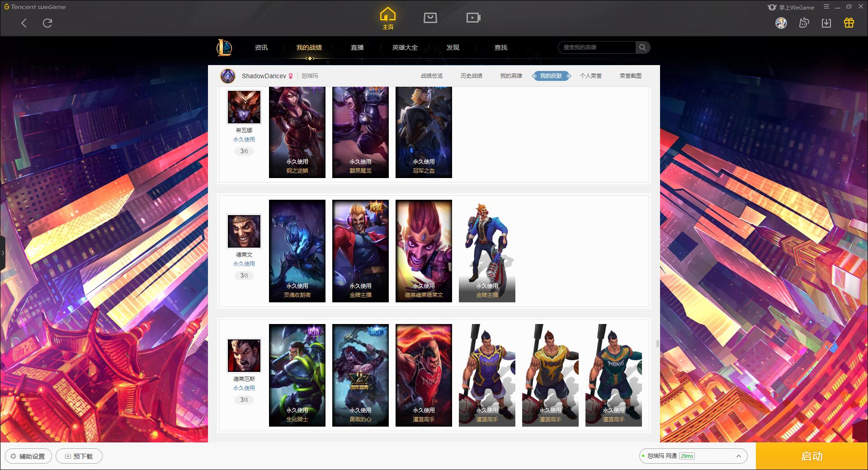Screen dimensions: 868x470
Task: Click the 希瓦娜 champion portrait
Action: point(244,107)
